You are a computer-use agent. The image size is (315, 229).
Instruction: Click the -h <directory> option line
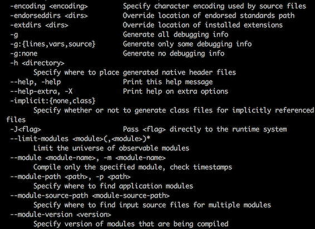point(37,63)
